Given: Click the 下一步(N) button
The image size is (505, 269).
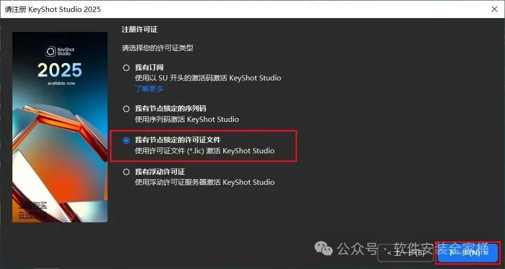Looking at the screenshot, I should (468, 252).
